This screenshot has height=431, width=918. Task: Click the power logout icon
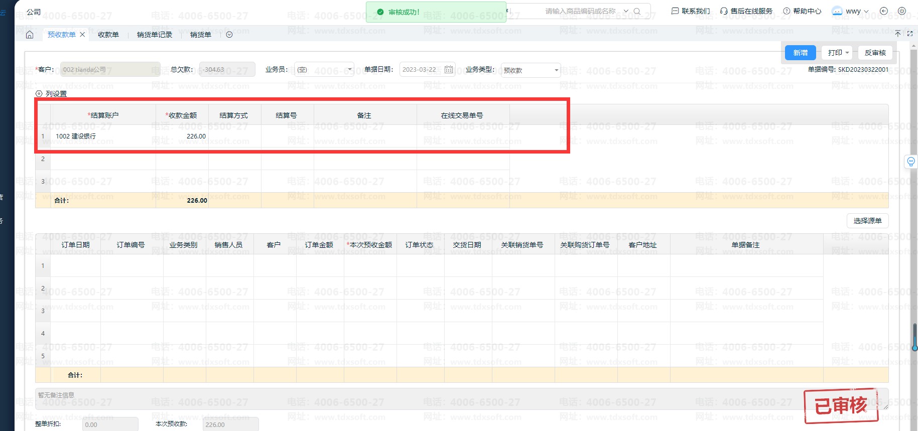902,11
